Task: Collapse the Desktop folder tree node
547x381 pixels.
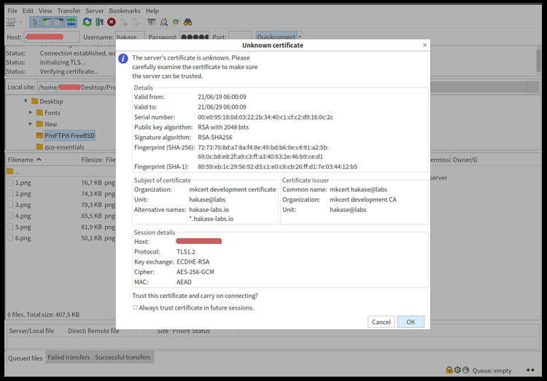Action: coord(26,101)
